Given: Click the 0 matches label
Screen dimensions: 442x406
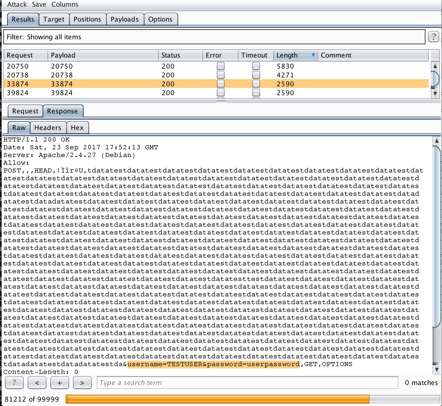Looking at the screenshot, I should coord(421,382).
